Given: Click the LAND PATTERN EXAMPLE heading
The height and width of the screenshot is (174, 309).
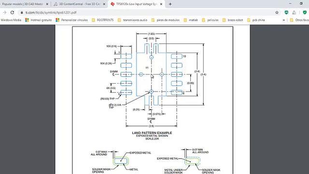Looking at the screenshot, I should point(152,133).
